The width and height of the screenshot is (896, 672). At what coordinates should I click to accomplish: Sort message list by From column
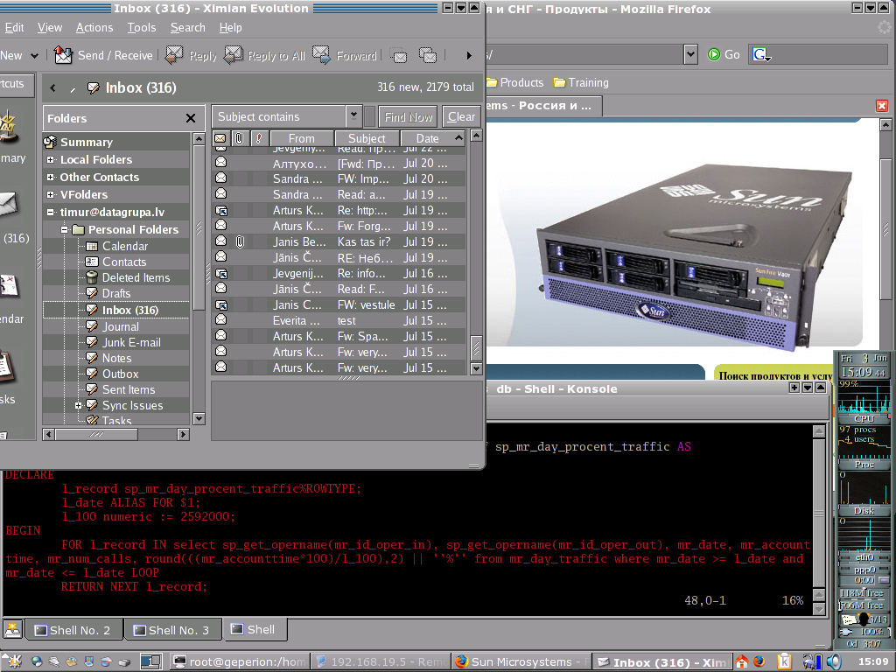pyautogui.click(x=302, y=138)
